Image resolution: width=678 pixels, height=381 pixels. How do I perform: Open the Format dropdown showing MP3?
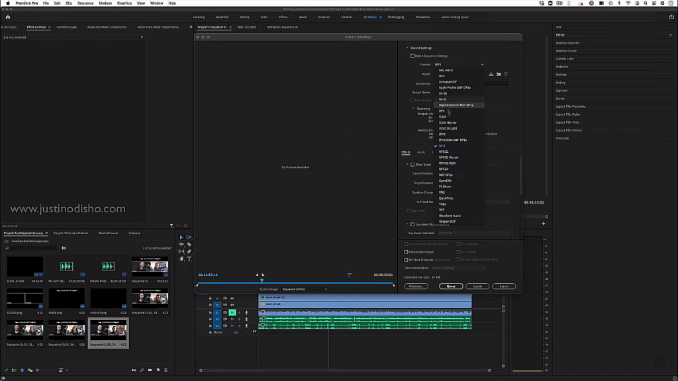click(x=459, y=65)
